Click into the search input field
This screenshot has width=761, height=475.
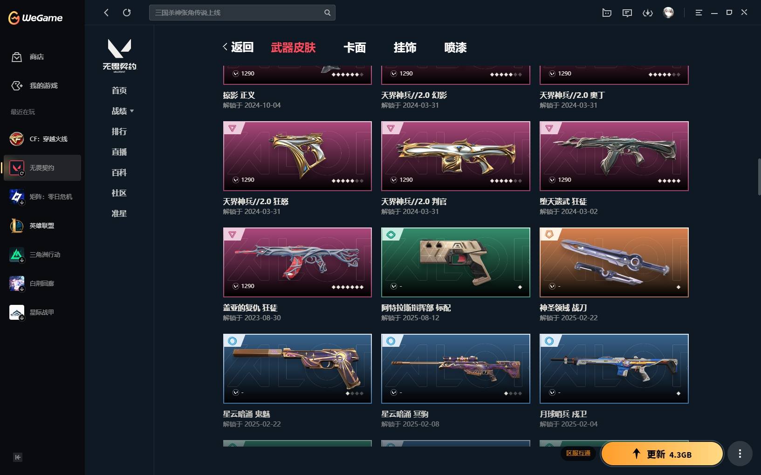pos(238,13)
